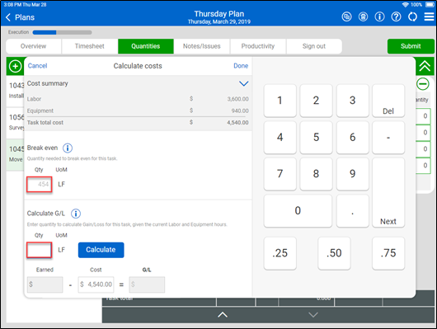Select highlighted task row 1045 Move

(x=16, y=155)
